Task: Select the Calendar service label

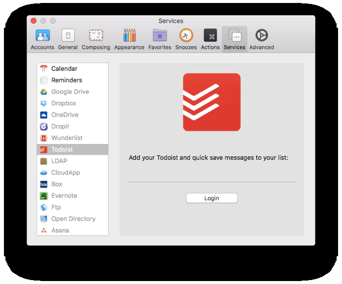Action: tap(64, 69)
